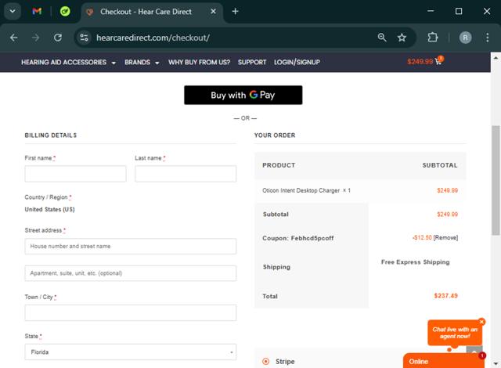The image size is (501, 368).
Task: Click the page scrollbar down arrow
Action: coord(496,363)
